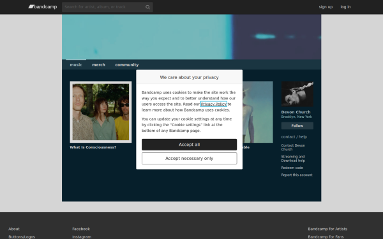The image size is (383, 239).
Task: Click the What Is Consciousness? album title
Action: point(93,147)
